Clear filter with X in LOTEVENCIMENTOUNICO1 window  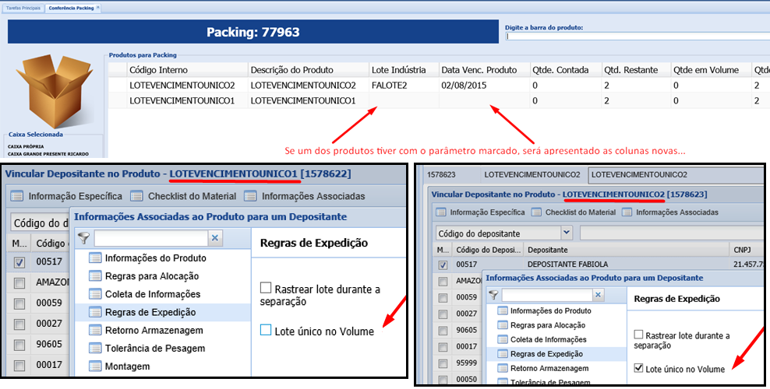coord(214,238)
